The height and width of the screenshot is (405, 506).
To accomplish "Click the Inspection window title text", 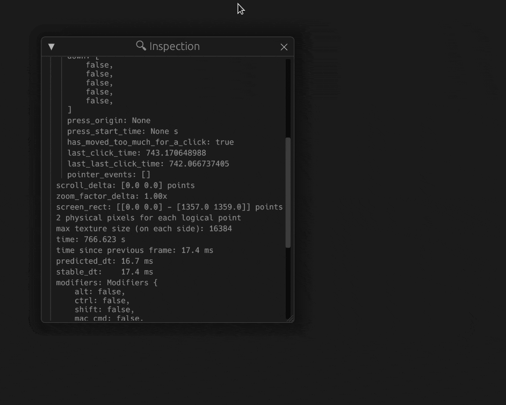I will (175, 47).
